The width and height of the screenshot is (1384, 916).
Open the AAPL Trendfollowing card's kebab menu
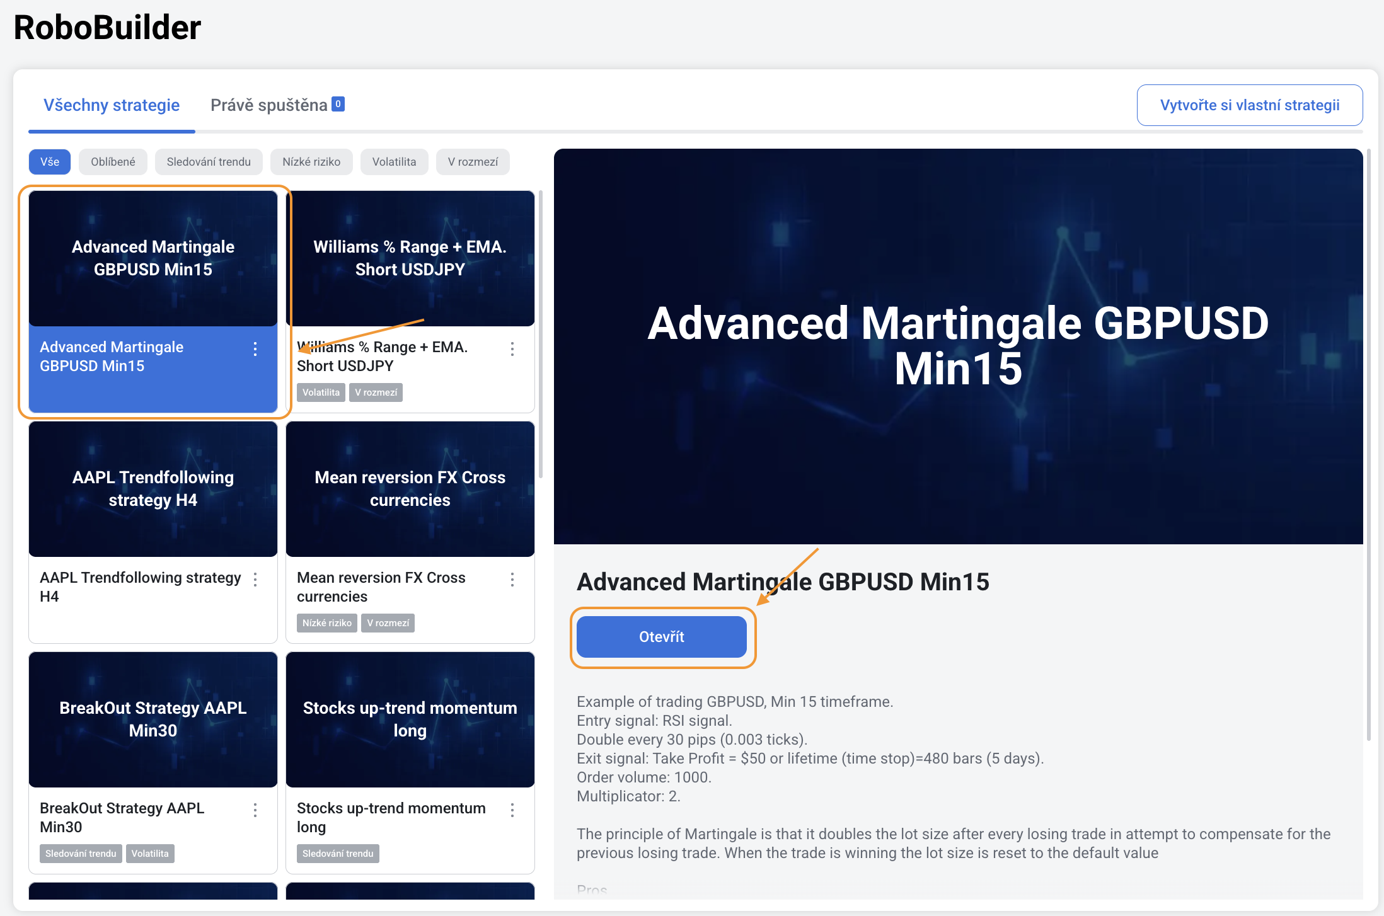[x=255, y=580]
